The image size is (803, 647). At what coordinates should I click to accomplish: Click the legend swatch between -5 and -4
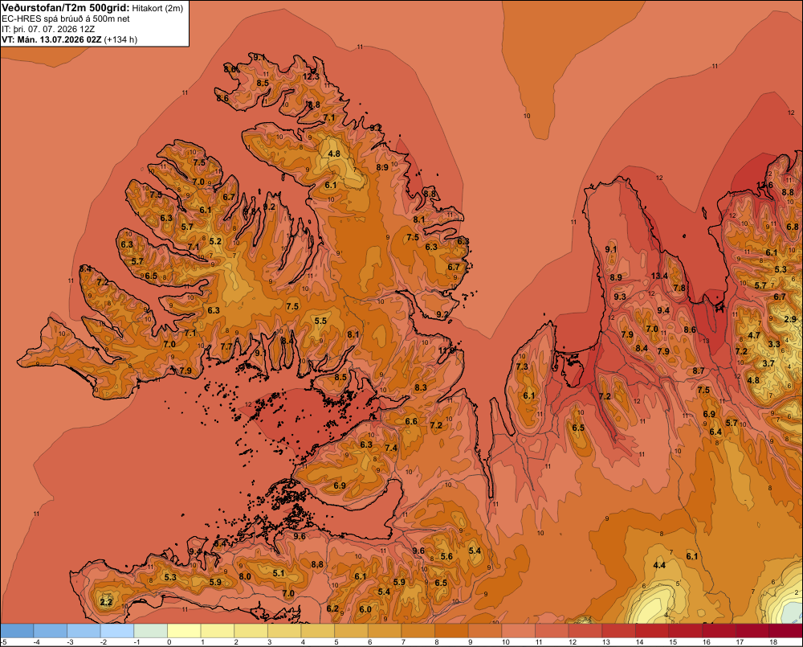pyautogui.click(x=17, y=630)
